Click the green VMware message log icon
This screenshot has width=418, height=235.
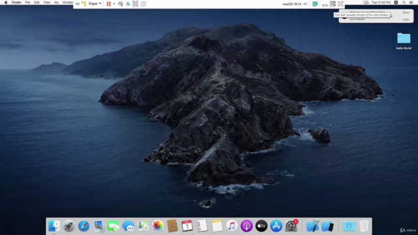pos(315,4)
